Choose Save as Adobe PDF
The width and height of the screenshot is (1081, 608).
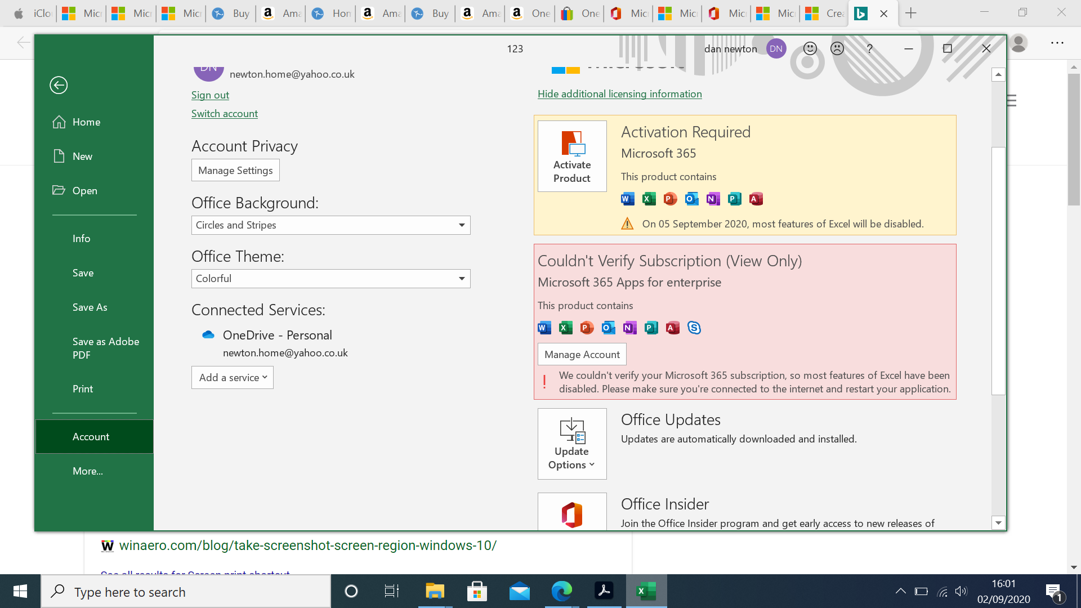pyautogui.click(x=94, y=348)
